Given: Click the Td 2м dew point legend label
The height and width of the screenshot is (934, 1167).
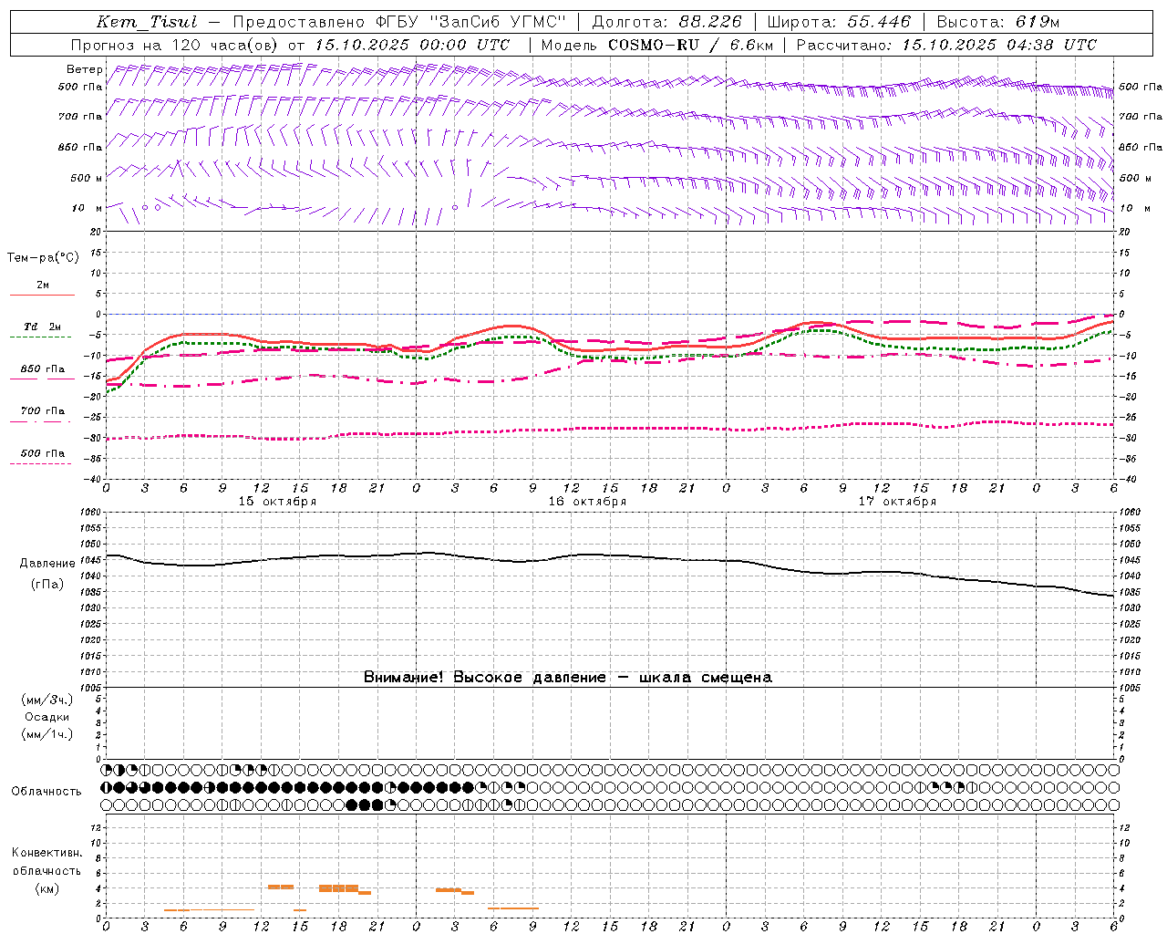Looking at the screenshot, I should pyautogui.click(x=42, y=327).
